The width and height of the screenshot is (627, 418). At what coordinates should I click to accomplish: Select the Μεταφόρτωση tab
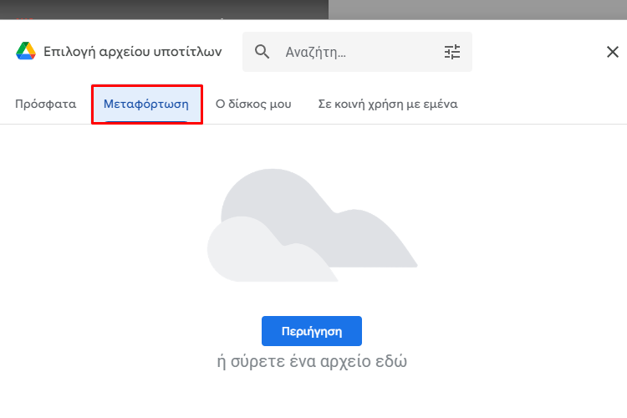pyautogui.click(x=146, y=104)
